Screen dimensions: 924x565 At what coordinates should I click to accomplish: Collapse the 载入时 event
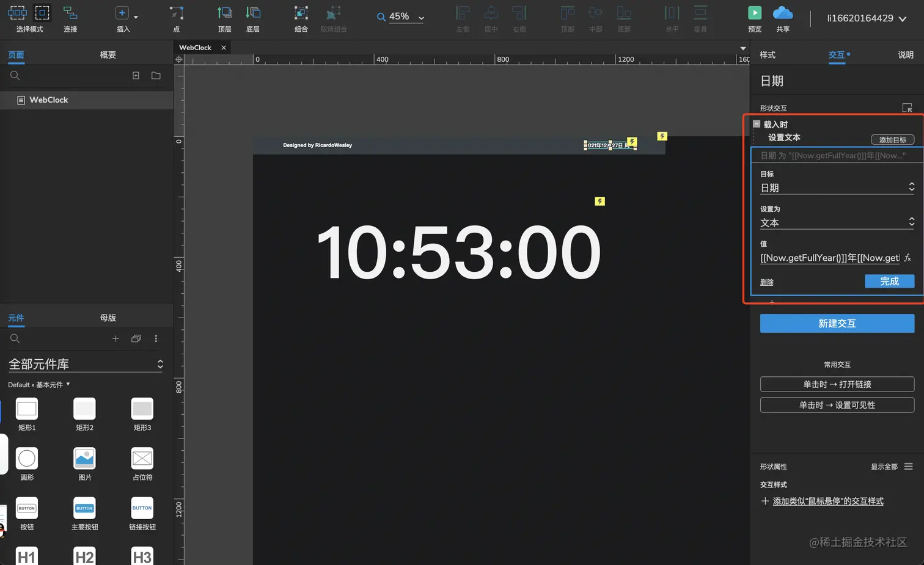tap(757, 124)
